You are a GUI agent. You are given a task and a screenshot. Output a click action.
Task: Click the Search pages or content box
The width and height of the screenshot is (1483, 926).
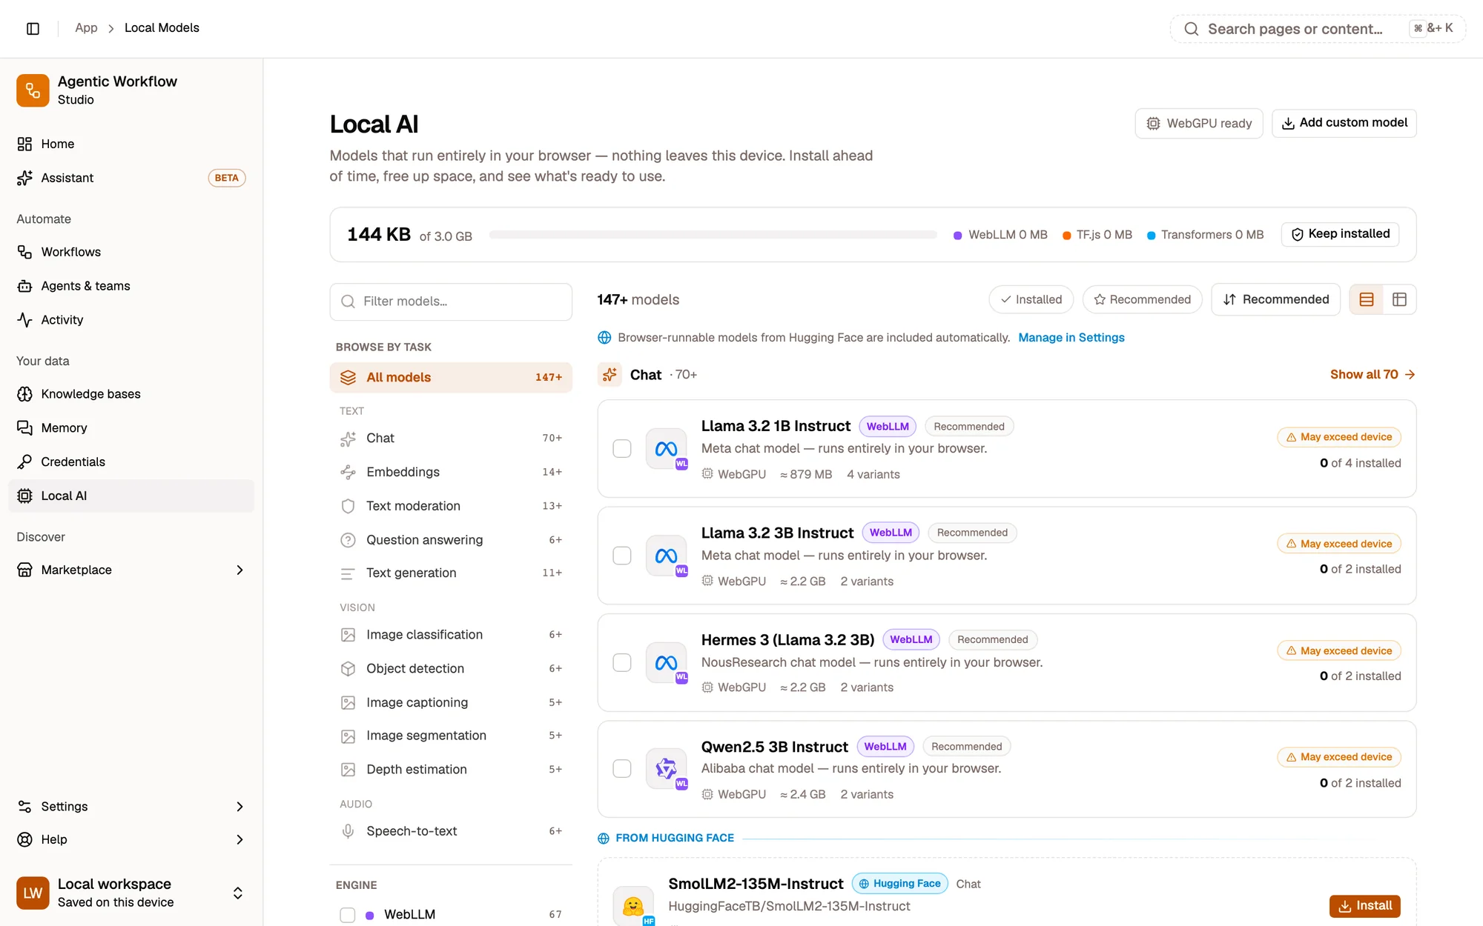(1318, 29)
